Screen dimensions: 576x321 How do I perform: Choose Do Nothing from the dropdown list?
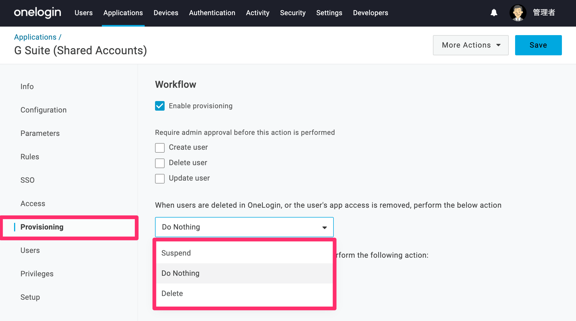click(244, 273)
